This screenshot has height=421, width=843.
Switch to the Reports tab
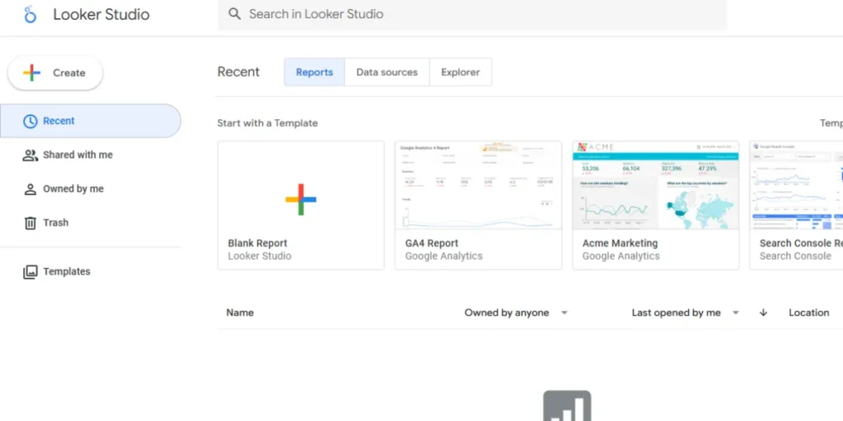314,72
